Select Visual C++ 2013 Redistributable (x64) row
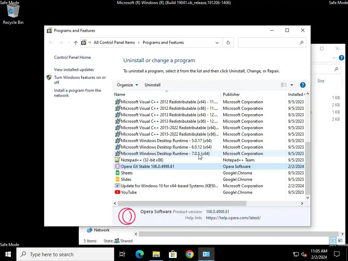 (x=209, y=115)
